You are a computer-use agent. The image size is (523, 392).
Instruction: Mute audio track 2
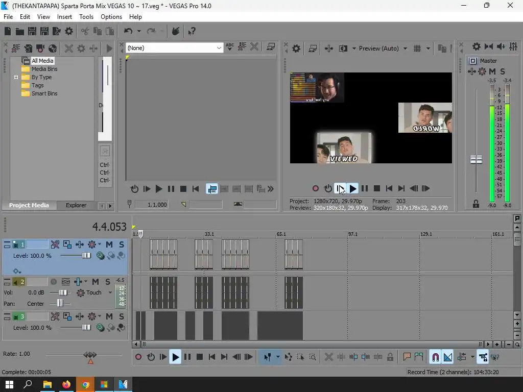tap(96, 282)
